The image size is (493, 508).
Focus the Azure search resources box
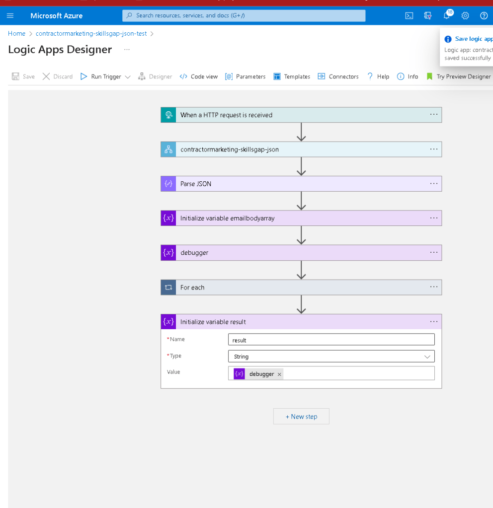pos(244,15)
